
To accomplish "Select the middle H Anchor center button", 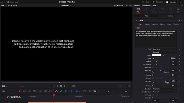I will point(157,78).
